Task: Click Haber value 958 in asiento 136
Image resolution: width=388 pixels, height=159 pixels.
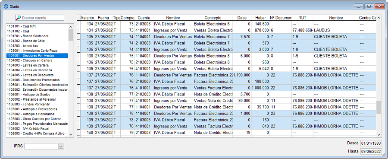Action: point(260,62)
